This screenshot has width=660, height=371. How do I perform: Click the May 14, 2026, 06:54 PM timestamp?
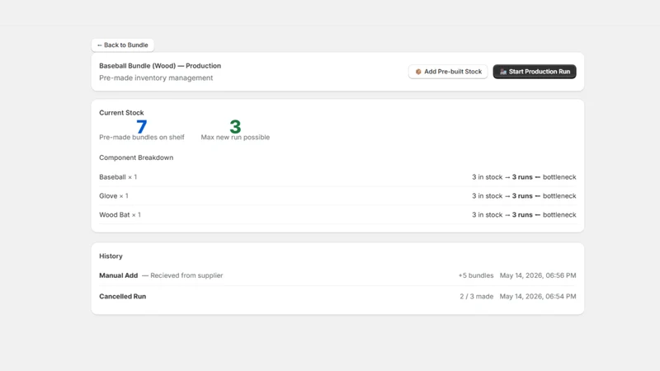click(x=538, y=297)
